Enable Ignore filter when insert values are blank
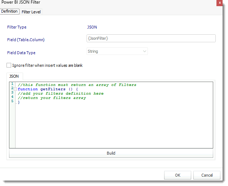228x186 pixels. coord(9,65)
